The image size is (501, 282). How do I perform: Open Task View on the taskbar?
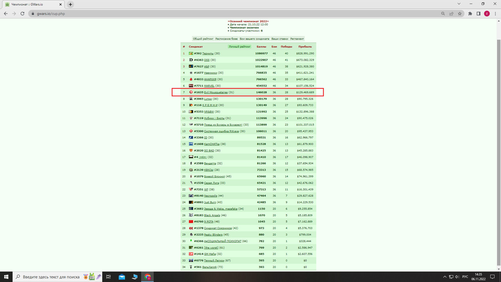click(x=109, y=277)
